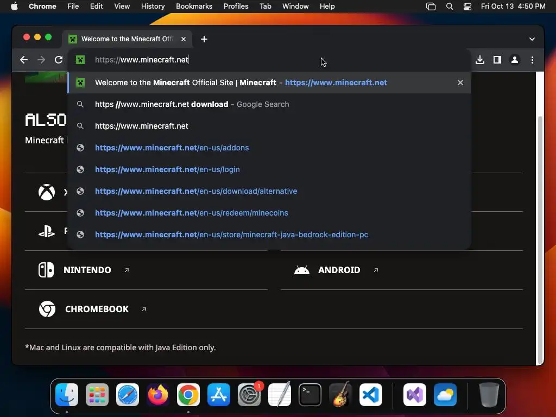Click the address bar URL field
The width and height of the screenshot is (556, 417).
pyautogui.click(x=269, y=60)
